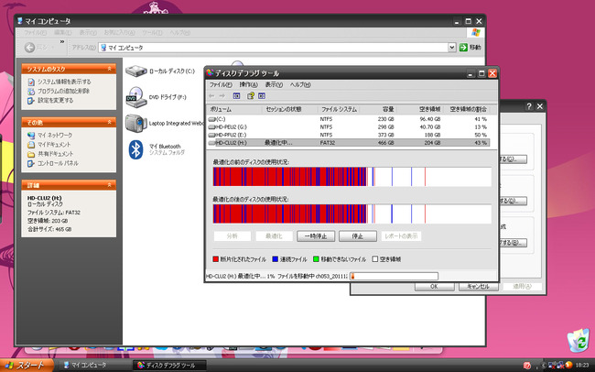Click the rightmost blue pane toolbar icon
The width and height of the screenshot is (595, 372).
pos(262,96)
